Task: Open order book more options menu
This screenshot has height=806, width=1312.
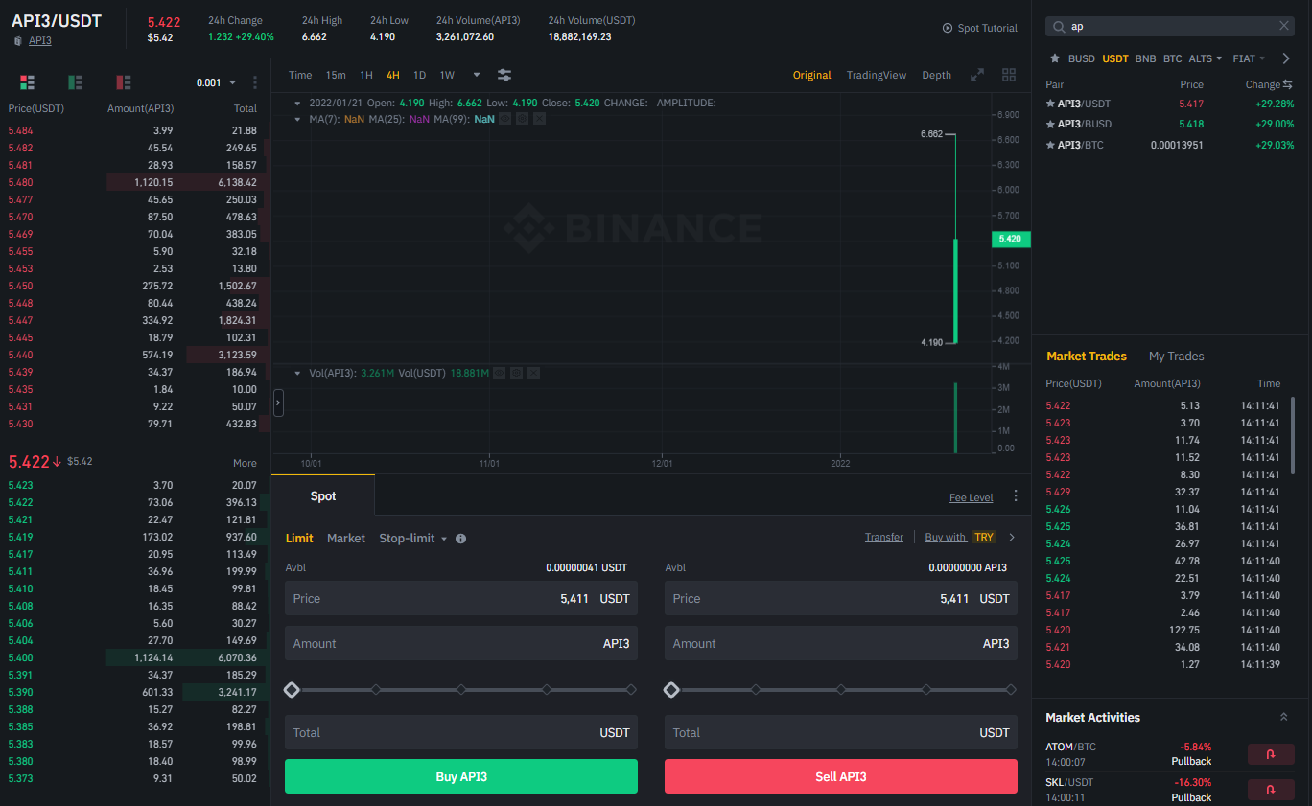Action: 255,82
